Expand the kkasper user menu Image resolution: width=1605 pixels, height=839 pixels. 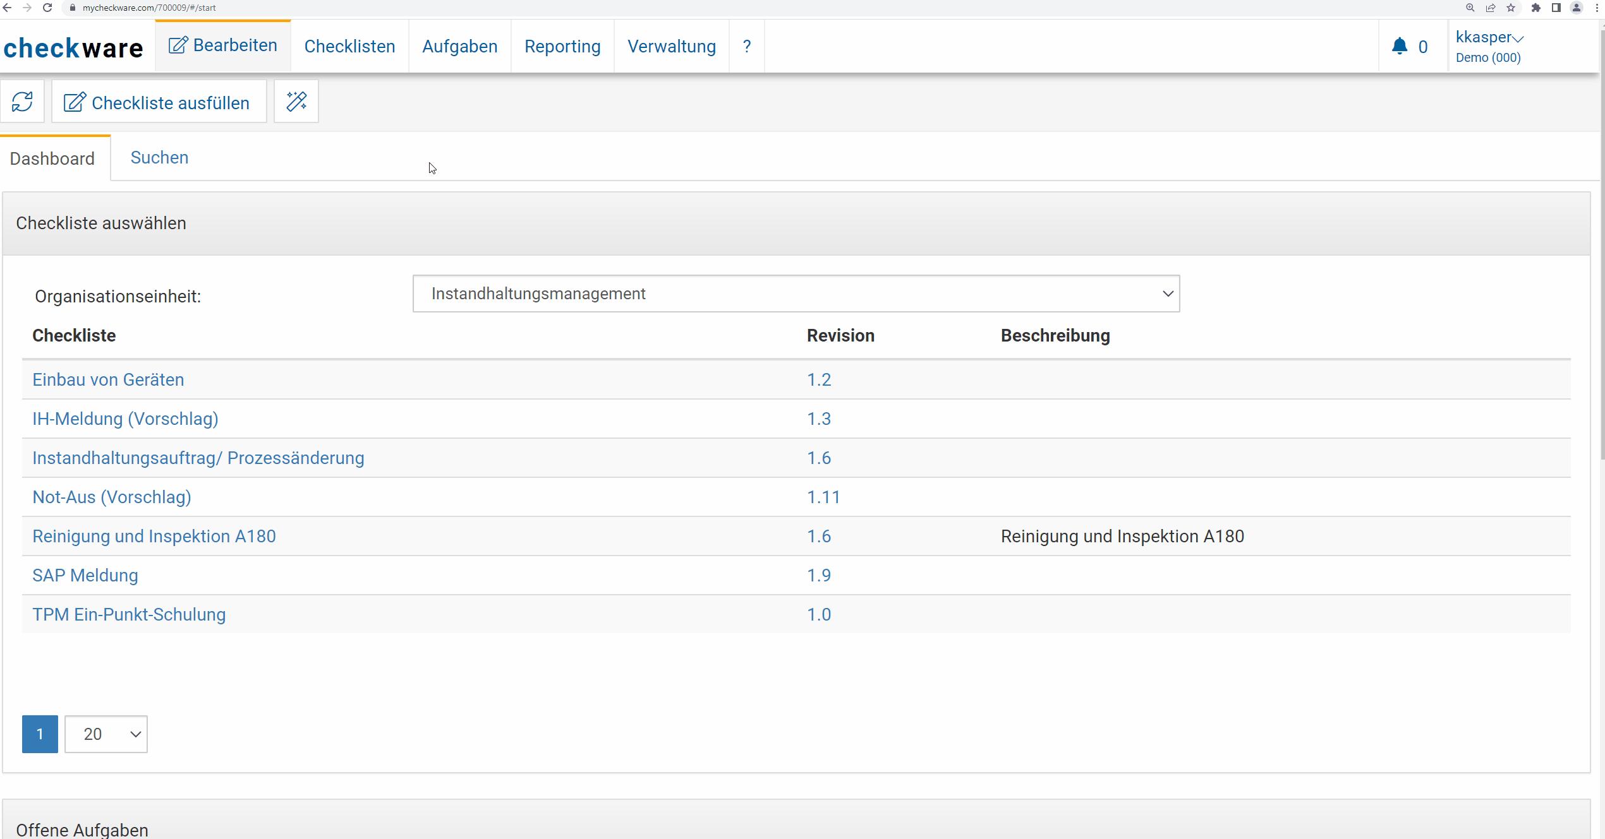[x=1489, y=38]
